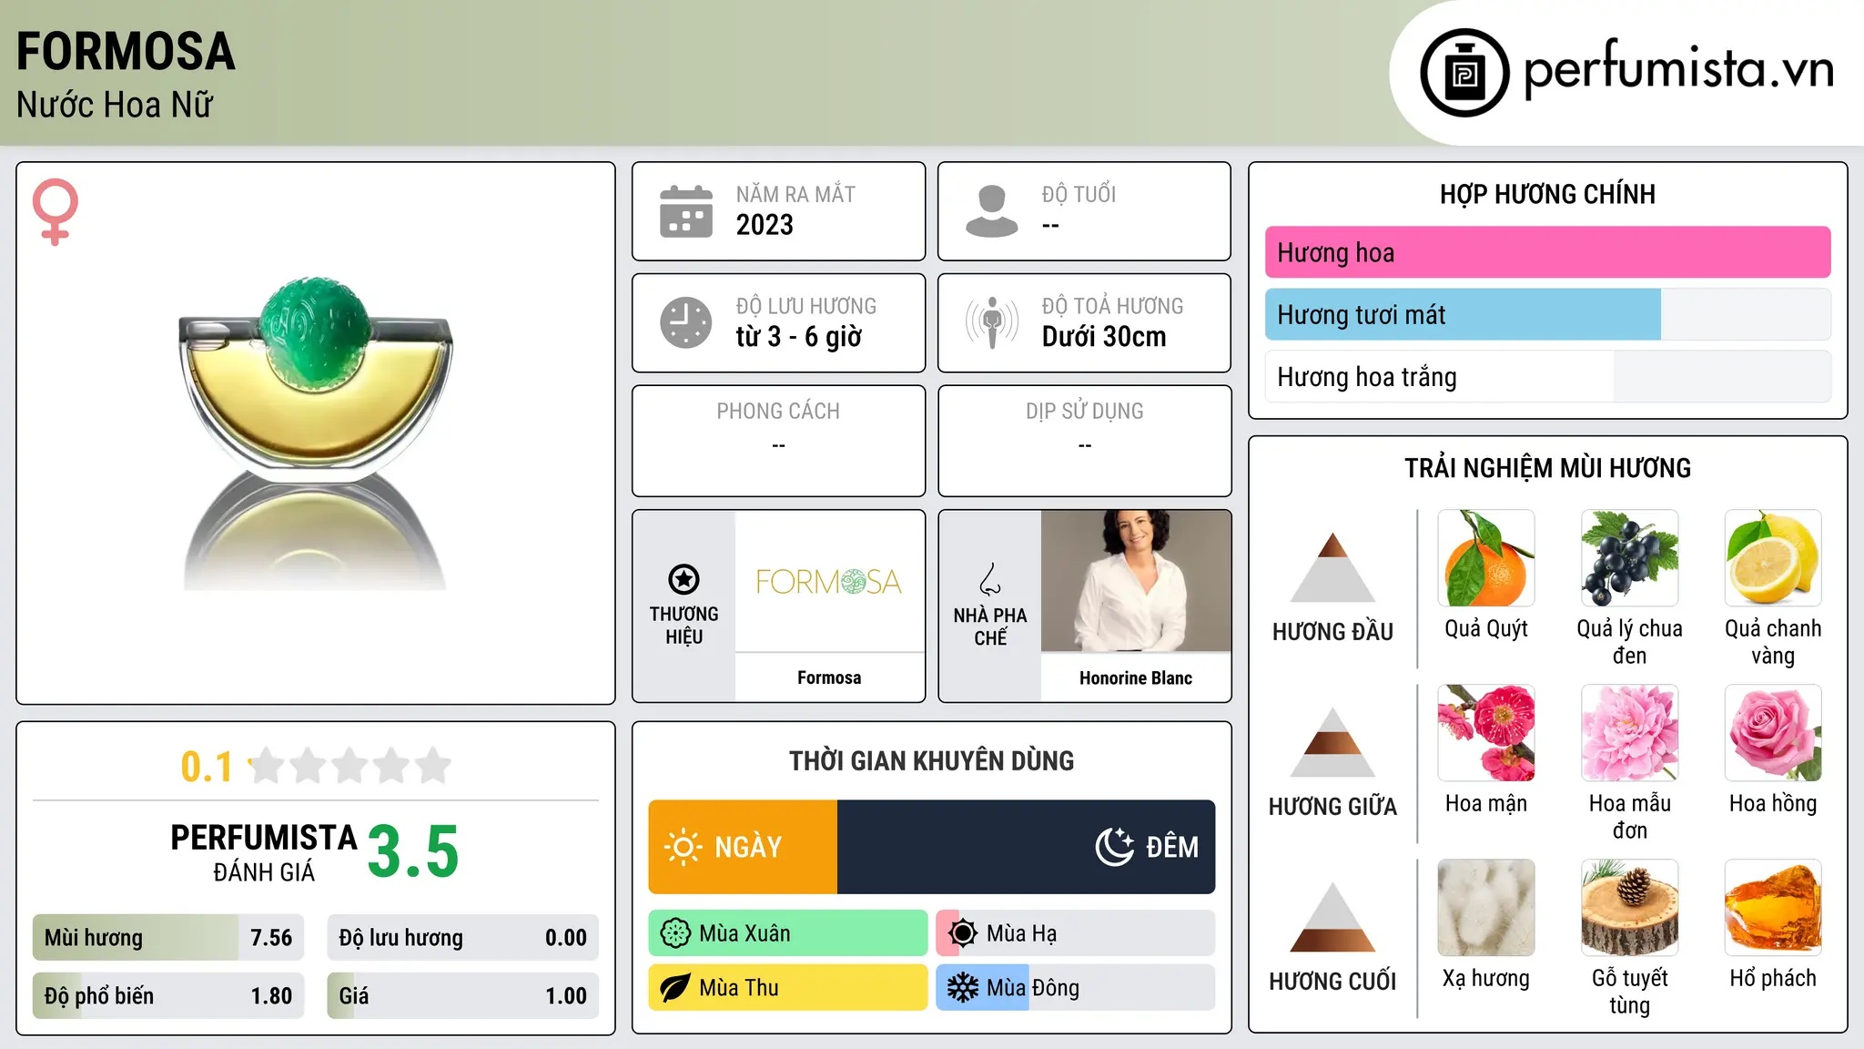Click the snowflake icon for Mùa Đông

(963, 988)
